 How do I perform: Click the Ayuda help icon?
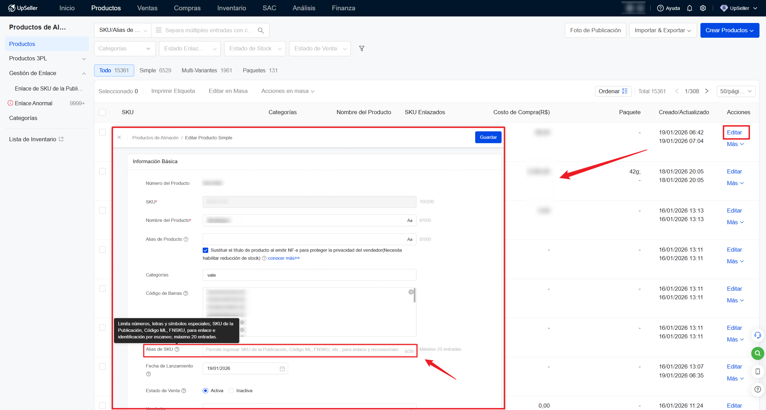(x=660, y=8)
